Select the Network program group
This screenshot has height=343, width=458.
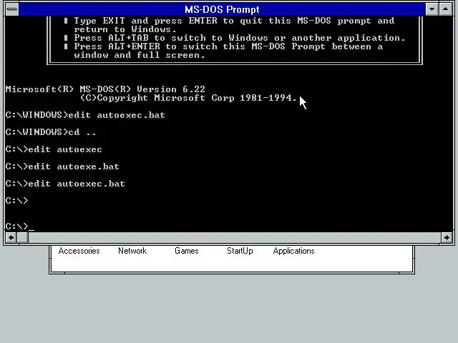tap(132, 251)
